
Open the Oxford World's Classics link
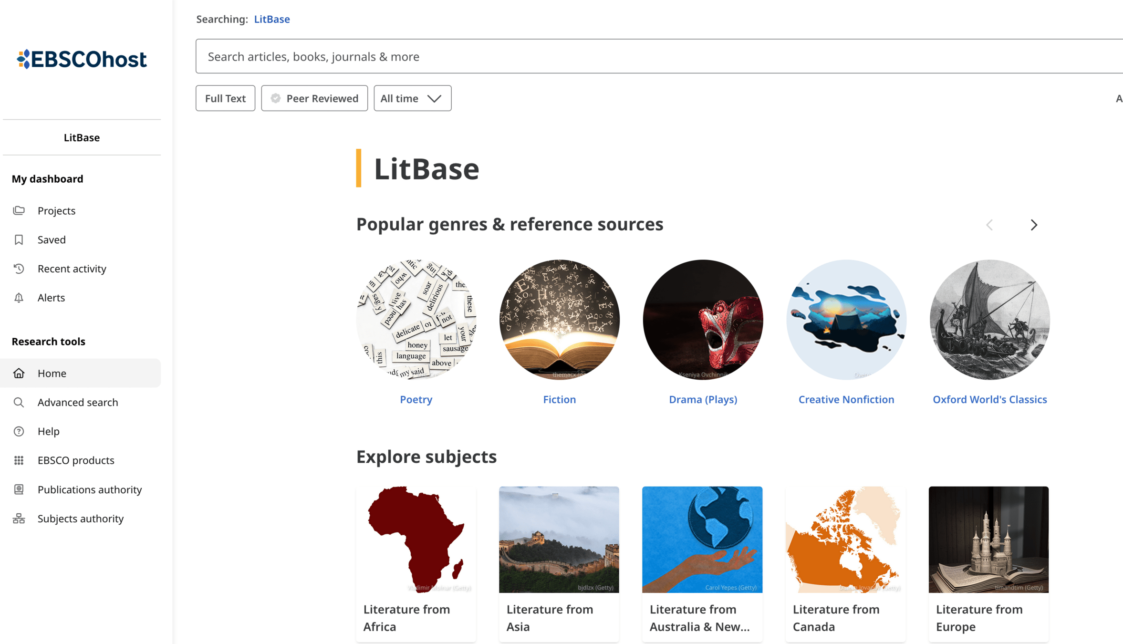click(989, 399)
